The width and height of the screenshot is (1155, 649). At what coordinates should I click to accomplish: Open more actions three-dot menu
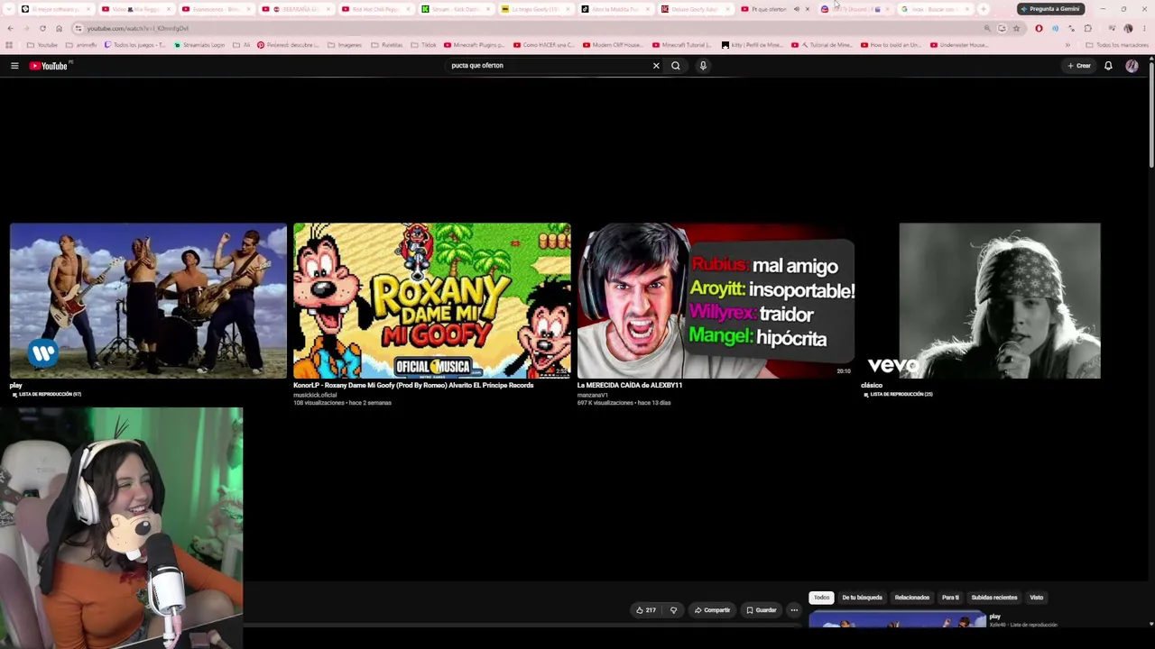click(794, 610)
